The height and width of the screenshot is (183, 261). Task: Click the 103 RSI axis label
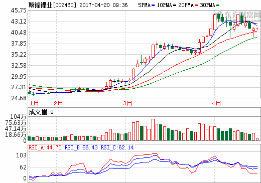click(x=21, y=155)
